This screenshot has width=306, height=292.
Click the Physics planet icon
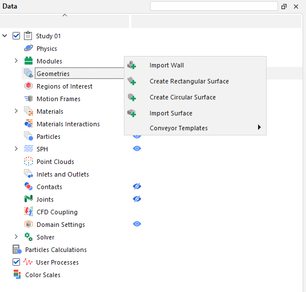pyautogui.click(x=29, y=48)
